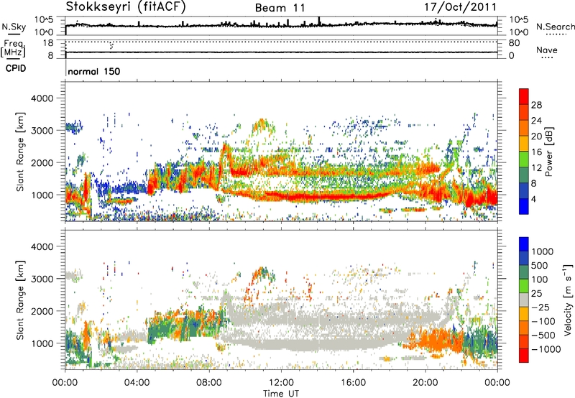Image resolution: width=575 pixels, height=398 pixels.
Task: Click the 'Nave' legend label
Action: coord(547,50)
